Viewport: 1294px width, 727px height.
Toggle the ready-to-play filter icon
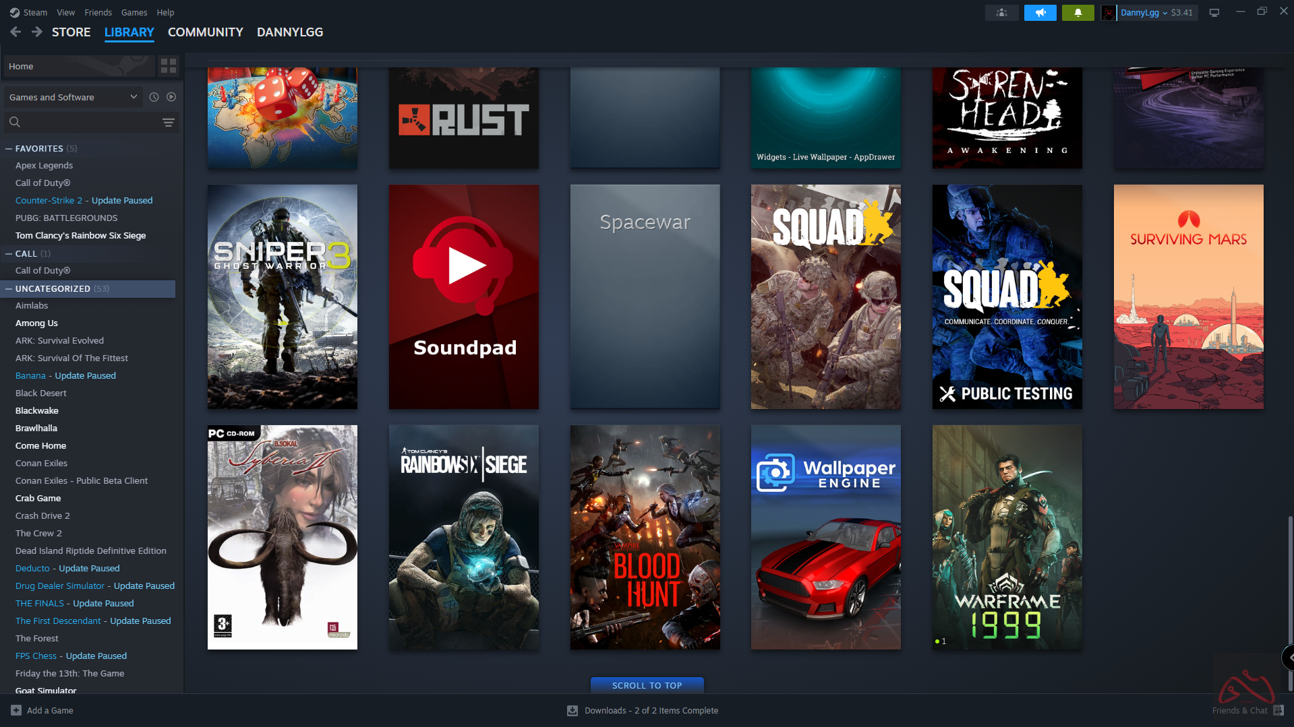171,97
